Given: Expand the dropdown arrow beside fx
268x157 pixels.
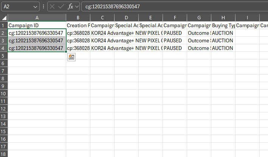Looking at the screenshot, I should (x=77, y=6).
